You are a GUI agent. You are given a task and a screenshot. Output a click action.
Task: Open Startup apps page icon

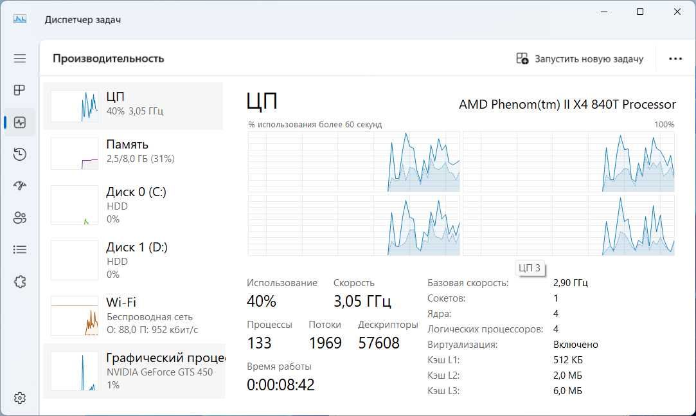tap(19, 186)
